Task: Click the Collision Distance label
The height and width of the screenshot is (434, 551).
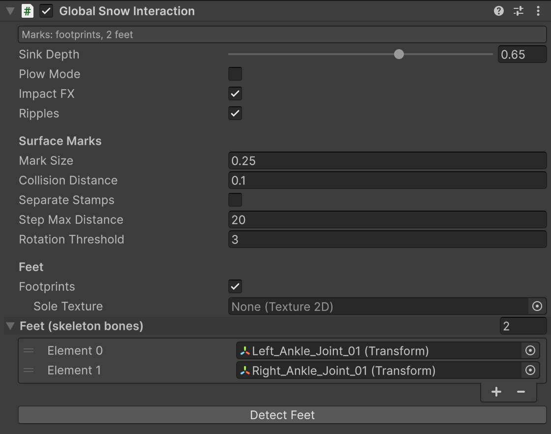Action: click(68, 180)
